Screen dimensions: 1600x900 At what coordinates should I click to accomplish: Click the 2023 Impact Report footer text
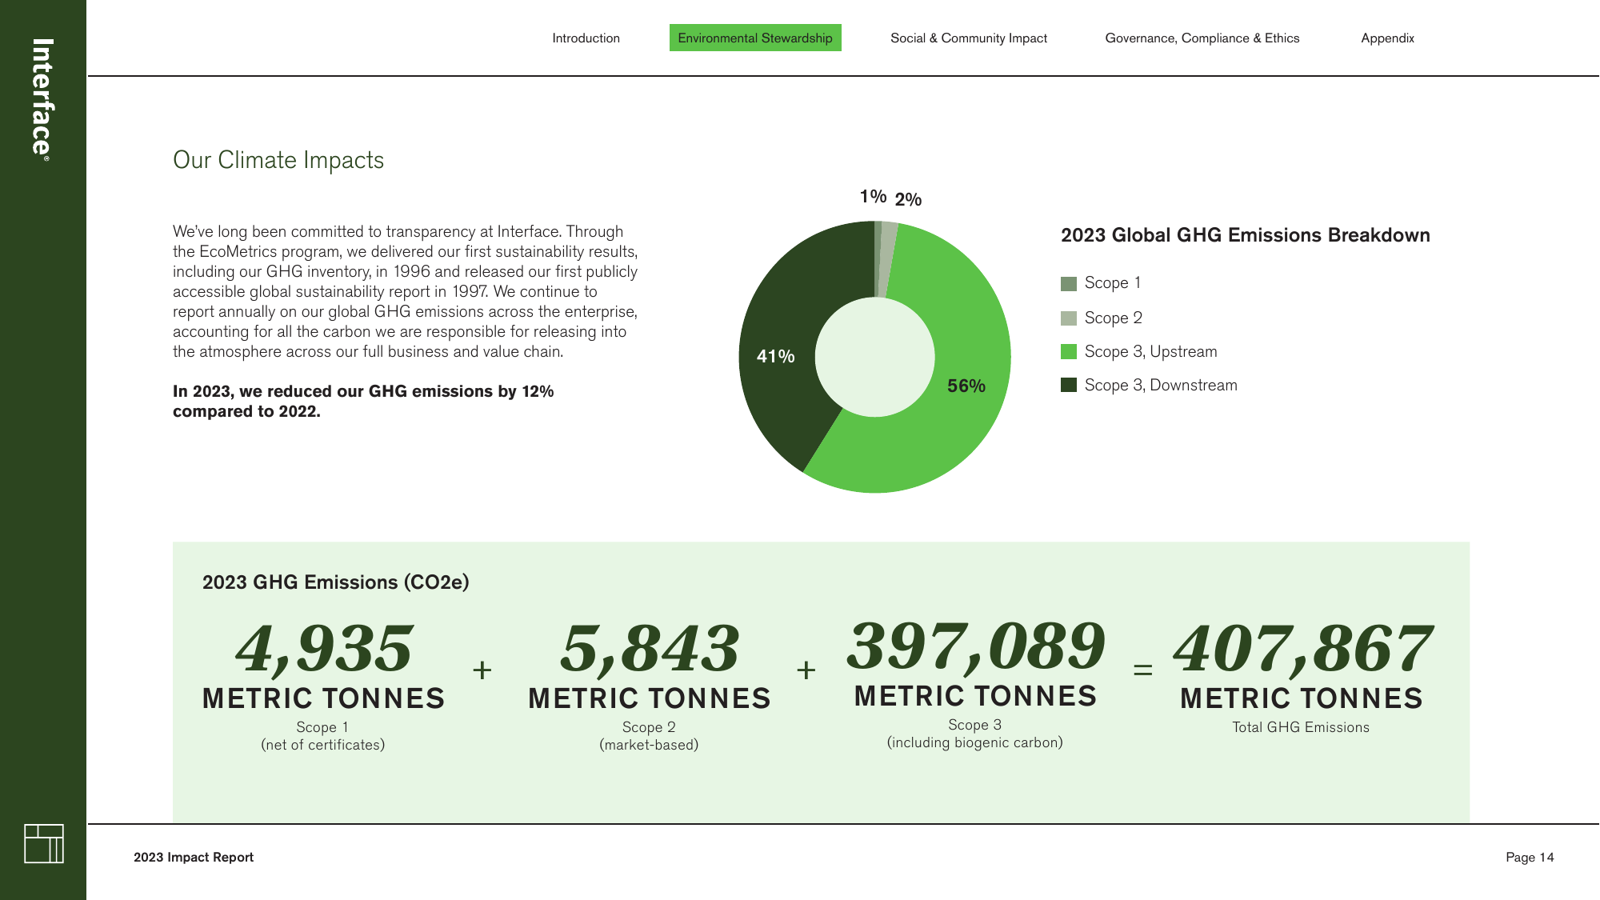[194, 857]
